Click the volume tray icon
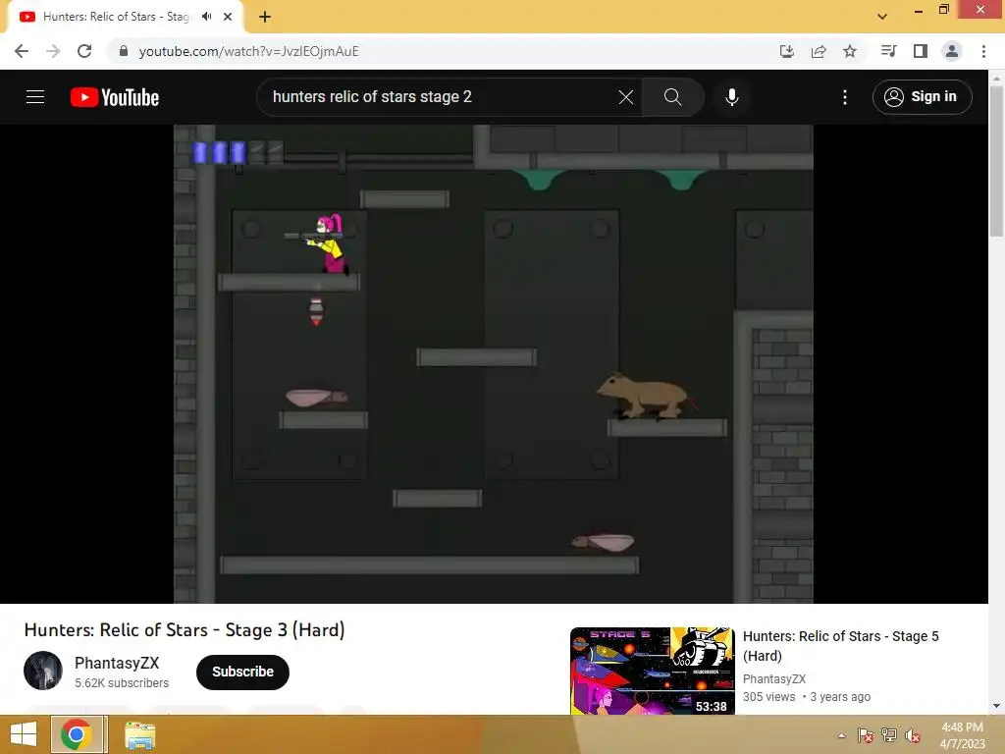Image resolution: width=1005 pixels, height=754 pixels. 913,735
